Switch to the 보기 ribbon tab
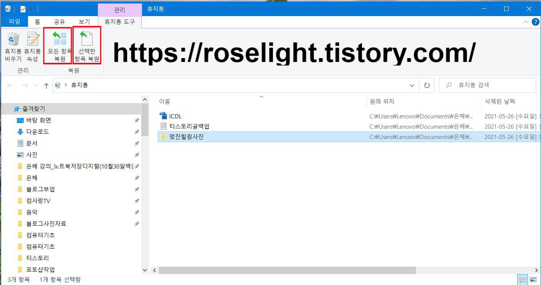Image resolution: width=541 pixels, height=285 pixels. point(84,22)
